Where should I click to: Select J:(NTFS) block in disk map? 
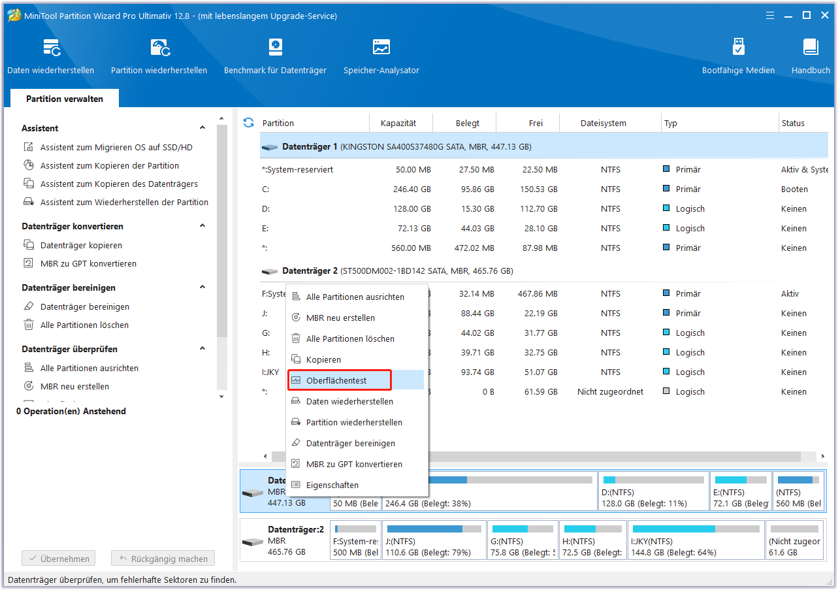(x=434, y=540)
